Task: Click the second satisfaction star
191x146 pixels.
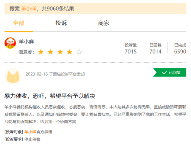Action: tap(50, 52)
